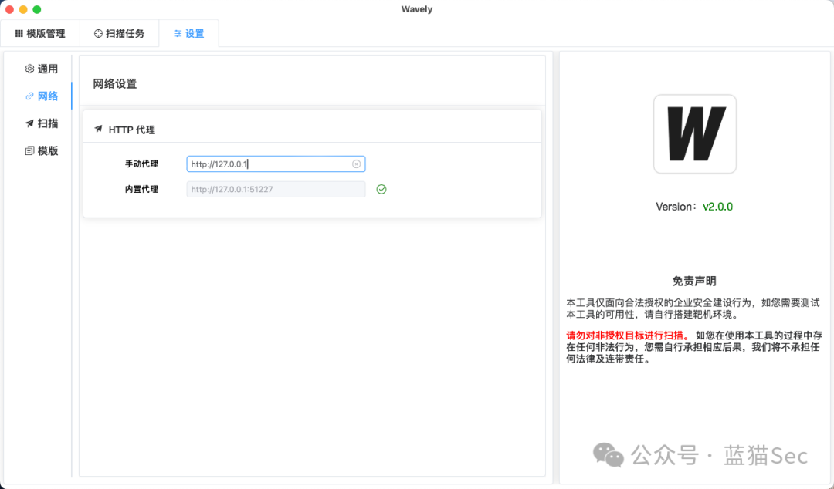Click the red 请勿对非授权目标进行扫描 warning
This screenshot has height=489, width=834.
click(628, 336)
